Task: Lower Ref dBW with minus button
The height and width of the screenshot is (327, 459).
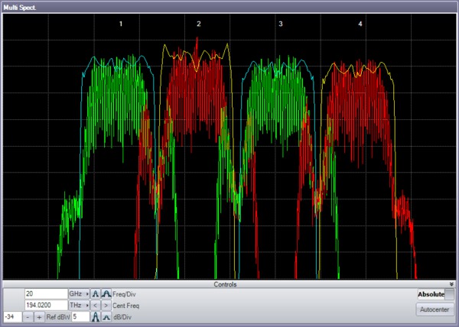Action: click(28, 317)
